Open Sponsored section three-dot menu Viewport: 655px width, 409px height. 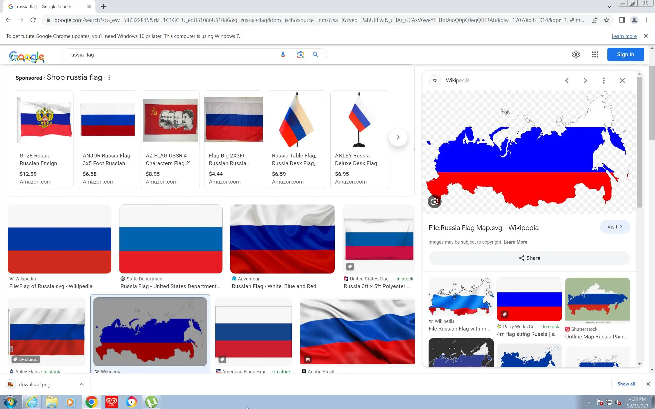(x=109, y=78)
